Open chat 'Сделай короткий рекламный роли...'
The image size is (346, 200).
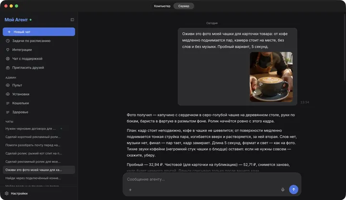click(x=39, y=137)
